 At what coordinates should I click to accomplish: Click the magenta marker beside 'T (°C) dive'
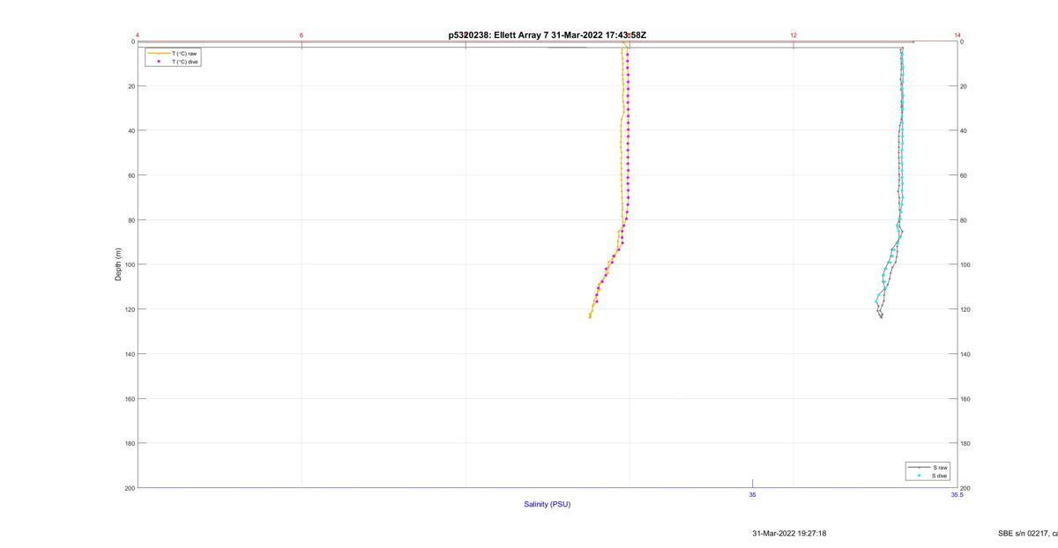pos(159,62)
